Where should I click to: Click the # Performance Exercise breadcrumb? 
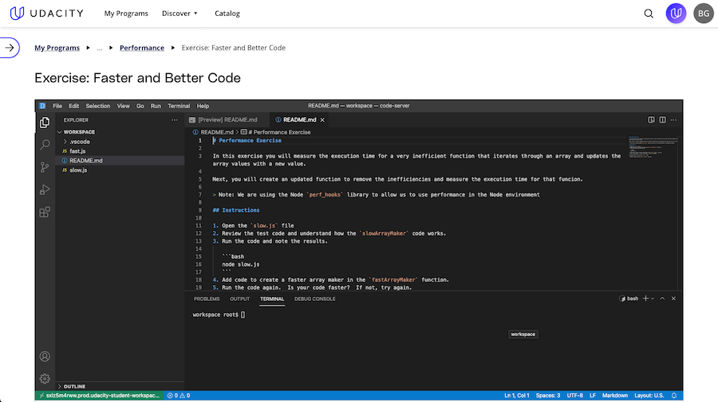point(276,132)
